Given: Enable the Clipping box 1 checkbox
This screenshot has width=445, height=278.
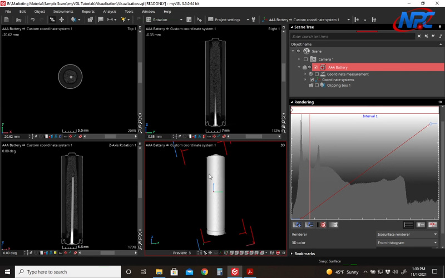Looking at the screenshot, I should 317,86.
